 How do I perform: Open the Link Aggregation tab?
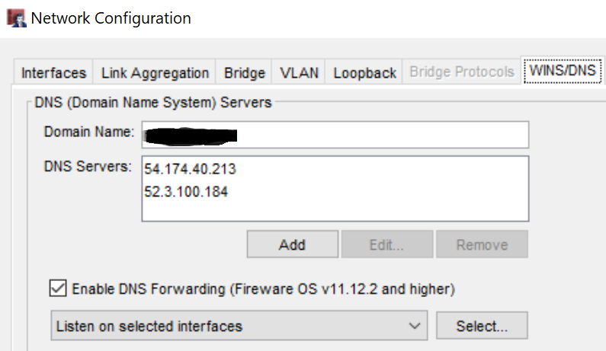pyautogui.click(x=155, y=72)
